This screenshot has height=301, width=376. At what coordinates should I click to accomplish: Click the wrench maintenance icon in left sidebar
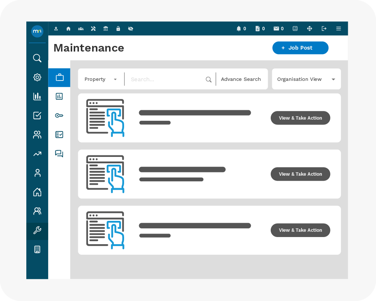37,231
